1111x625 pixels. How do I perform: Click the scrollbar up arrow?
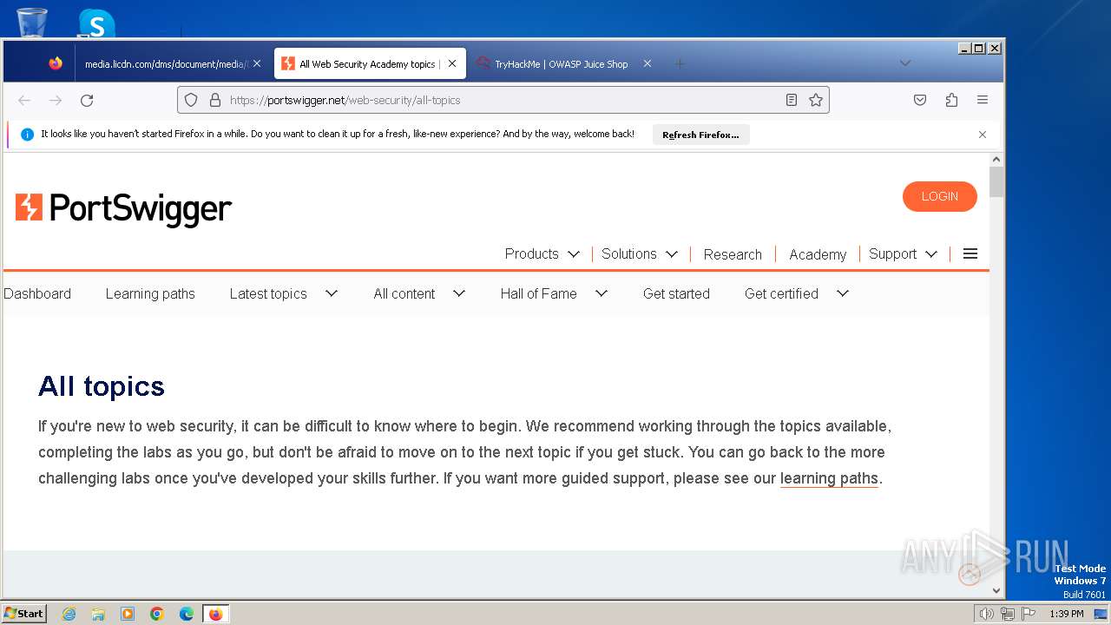[996, 160]
